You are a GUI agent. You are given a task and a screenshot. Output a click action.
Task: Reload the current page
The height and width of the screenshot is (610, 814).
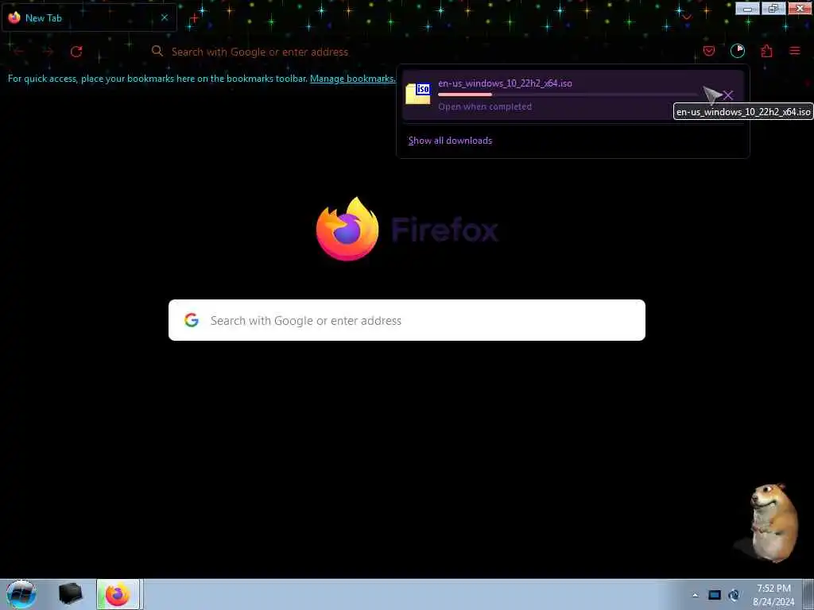(x=76, y=52)
